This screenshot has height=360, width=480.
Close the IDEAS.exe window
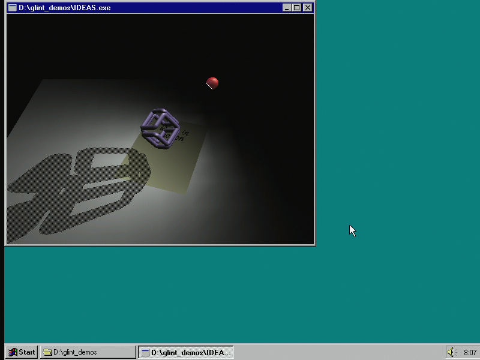pyautogui.click(x=308, y=8)
